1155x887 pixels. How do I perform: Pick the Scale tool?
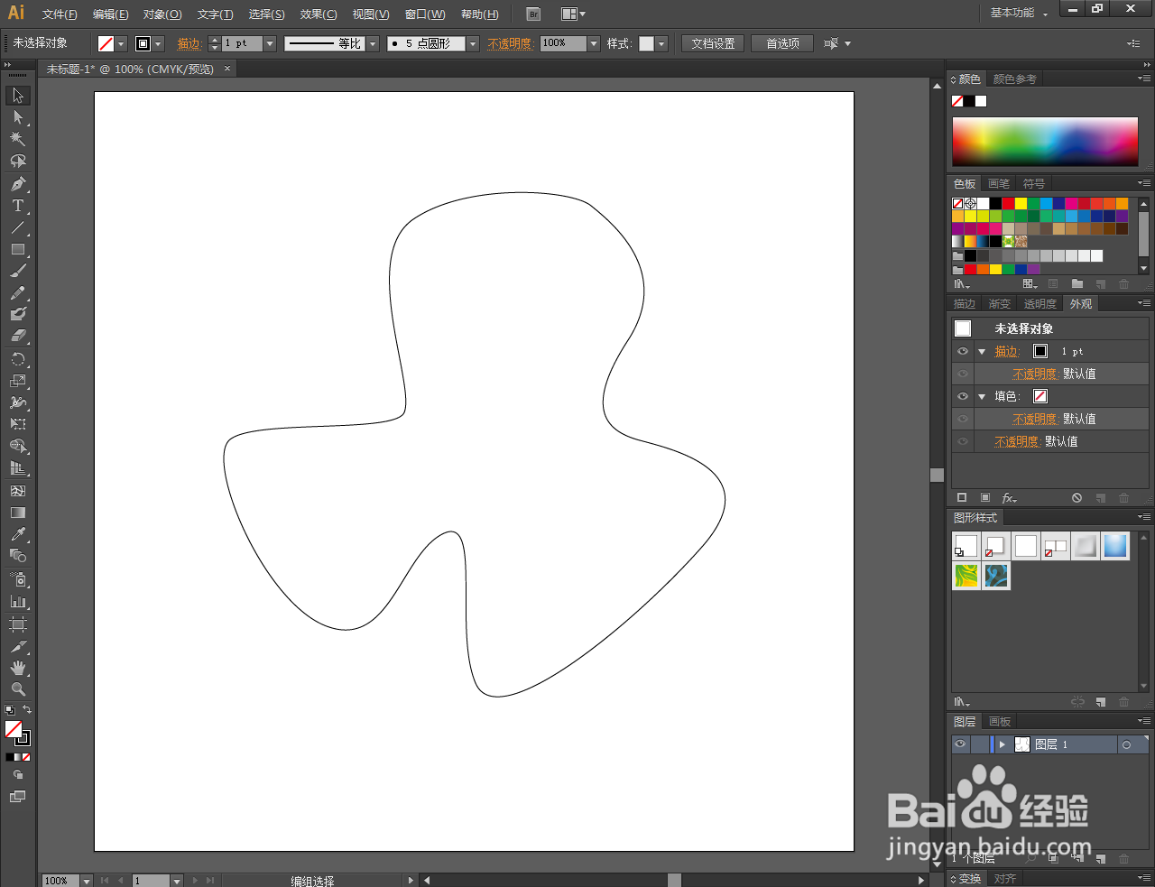click(x=17, y=381)
